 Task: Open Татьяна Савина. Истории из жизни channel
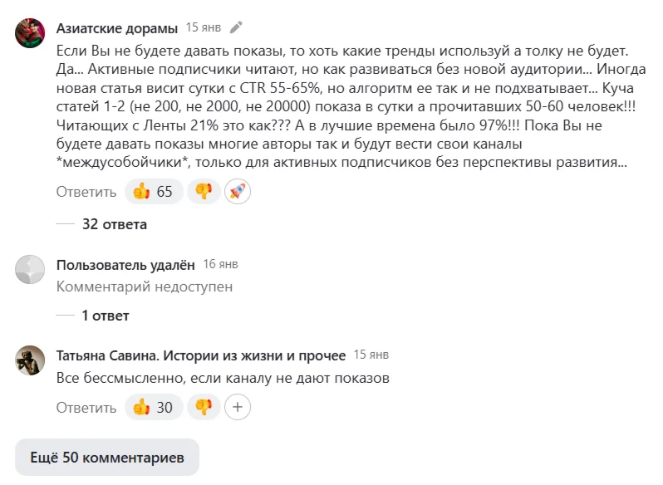(200, 355)
